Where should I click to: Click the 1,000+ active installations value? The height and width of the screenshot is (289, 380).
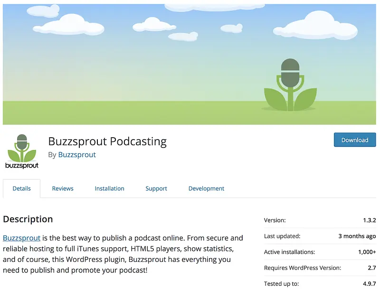pos(367,252)
